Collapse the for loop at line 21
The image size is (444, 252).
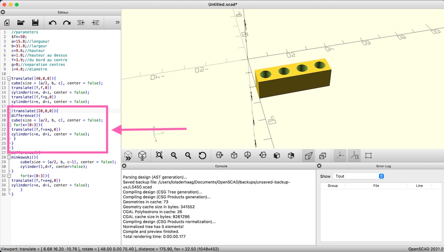[x=9, y=125]
